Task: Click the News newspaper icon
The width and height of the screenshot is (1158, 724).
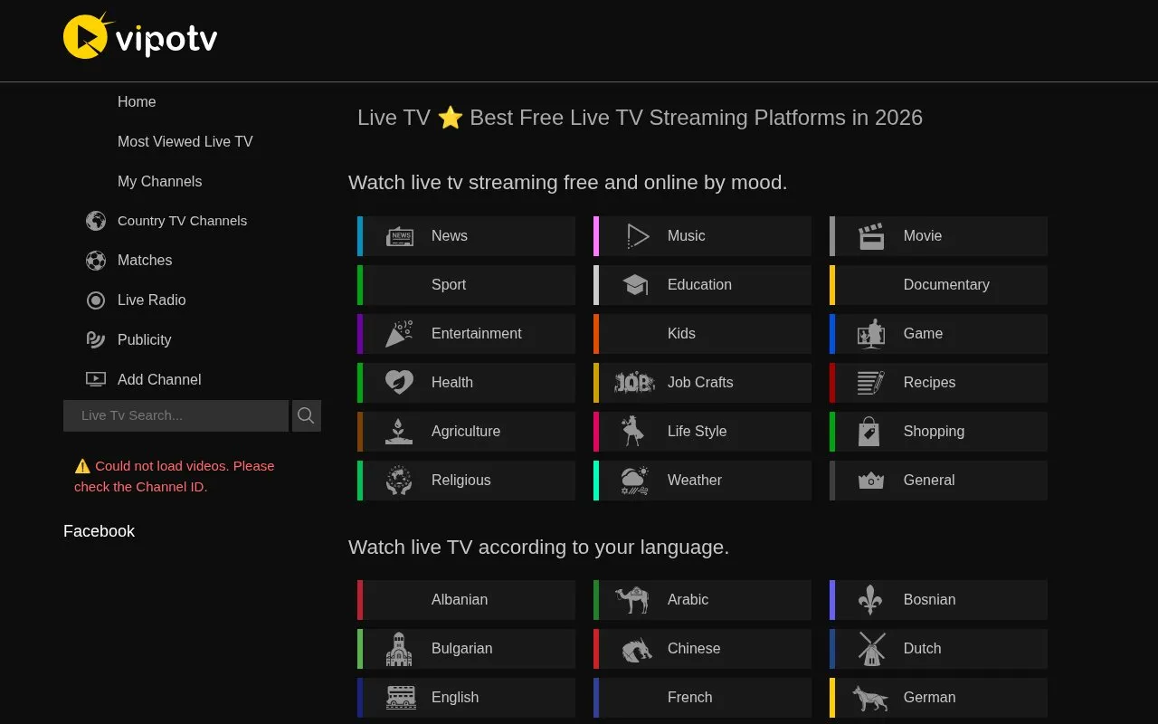Action: [400, 236]
